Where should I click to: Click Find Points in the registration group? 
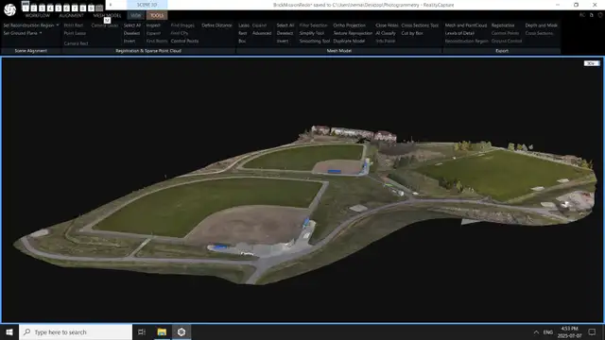[x=157, y=41]
